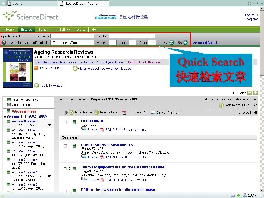The width and height of the screenshot is (264, 198).
Task: Click the Next vol/iss arrow
Action: (255, 99)
